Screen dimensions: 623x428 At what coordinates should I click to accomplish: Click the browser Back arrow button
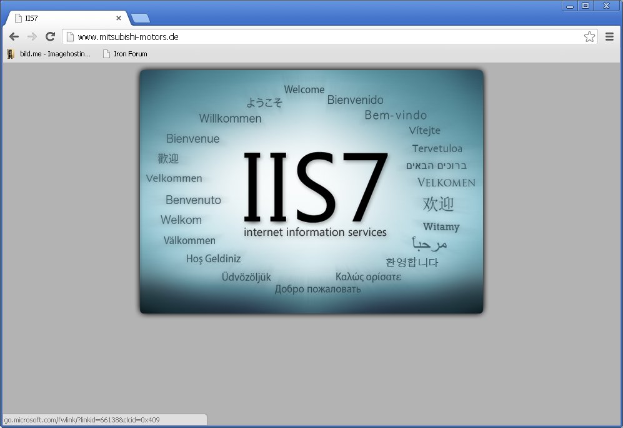click(14, 37)
